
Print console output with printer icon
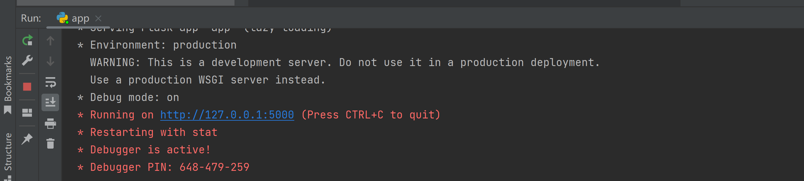(x=50, y=123)
